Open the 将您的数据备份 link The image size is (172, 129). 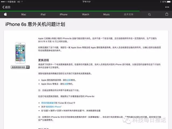(48, 103)
